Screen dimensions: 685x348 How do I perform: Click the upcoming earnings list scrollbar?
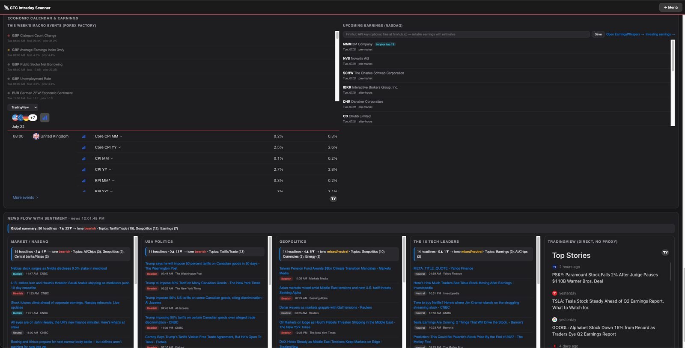coord(673,83)
